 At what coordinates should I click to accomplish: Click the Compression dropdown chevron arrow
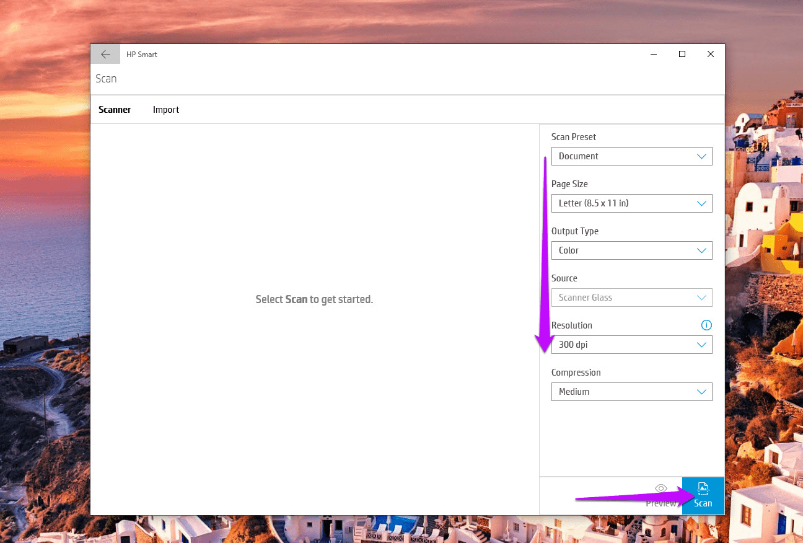pyautogui.click(x=701, y=392)
